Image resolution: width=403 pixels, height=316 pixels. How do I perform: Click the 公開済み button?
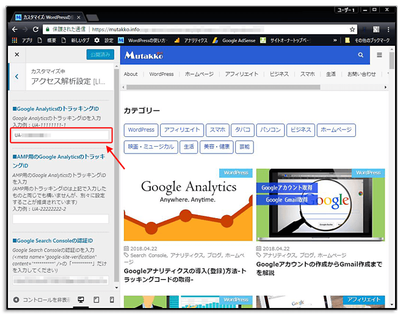(100, 54)
